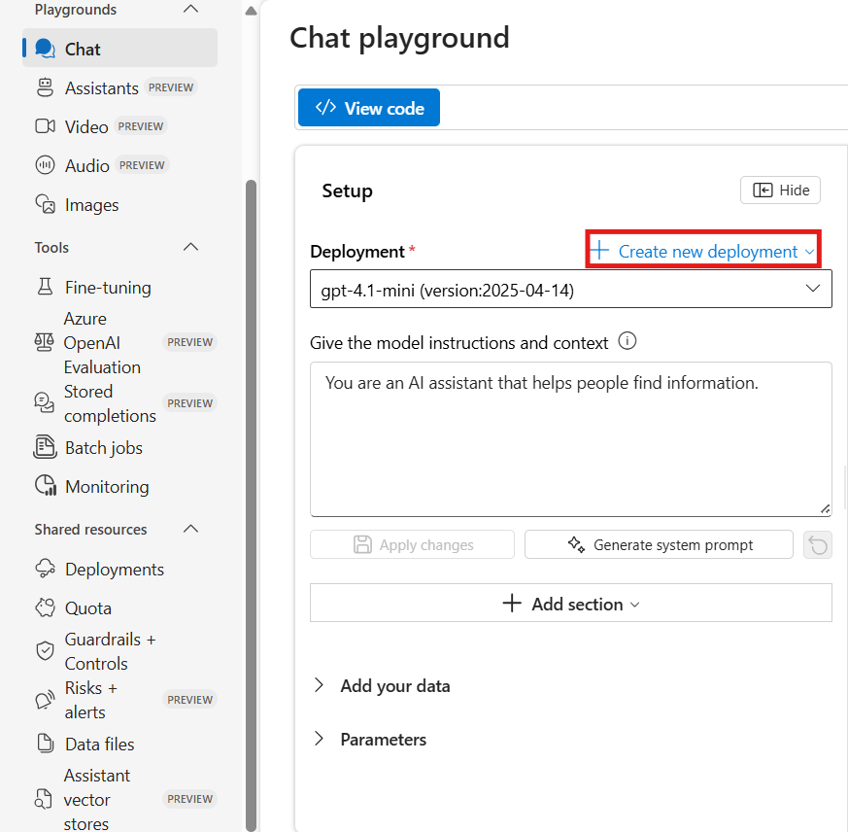Open Stored completions page

pyautogui.click(x=110, y=403)
